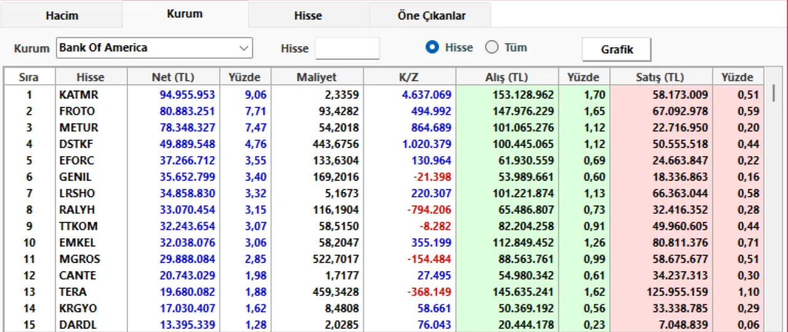Select the FROTO stock row

click(77, 111)
